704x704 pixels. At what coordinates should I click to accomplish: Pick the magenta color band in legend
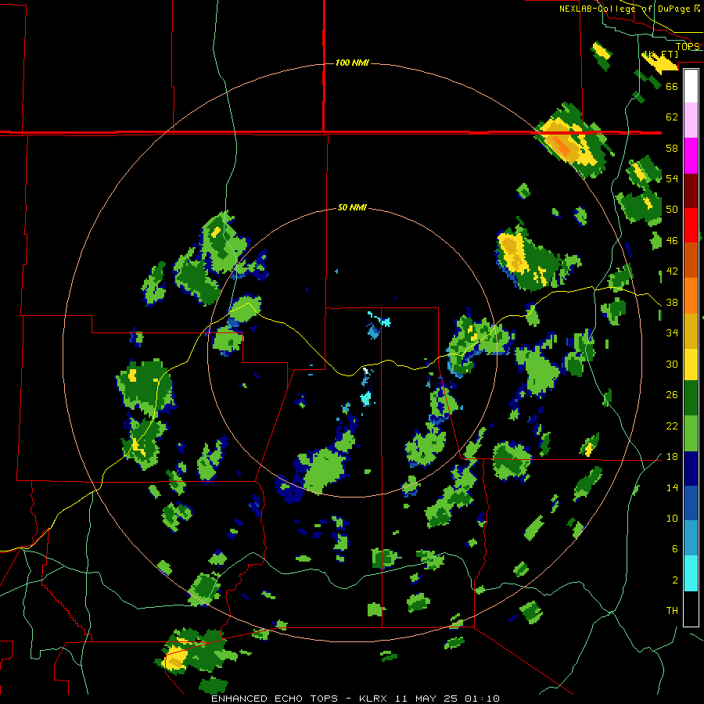click(691, 155)
